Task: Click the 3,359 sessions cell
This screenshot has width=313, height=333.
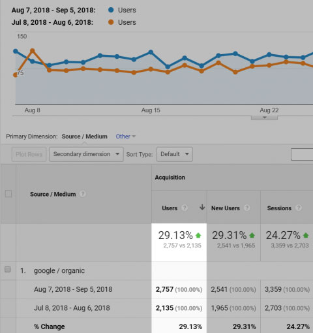Action: point(287,289)
